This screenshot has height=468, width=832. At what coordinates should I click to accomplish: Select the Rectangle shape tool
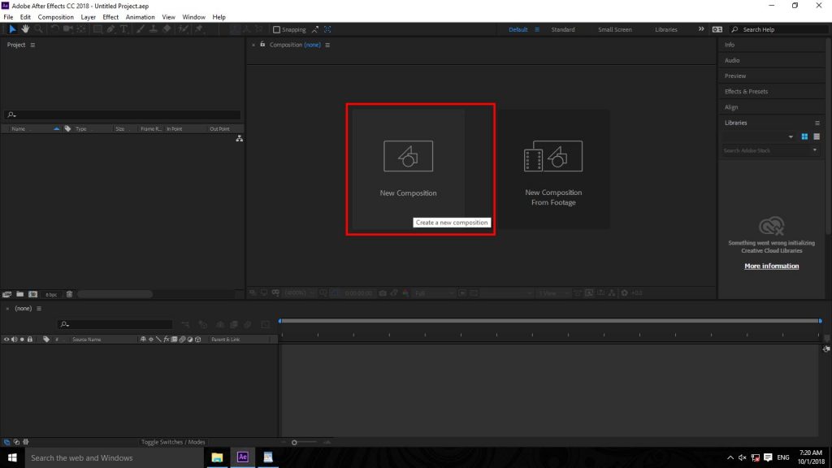(x=97, y=29)
